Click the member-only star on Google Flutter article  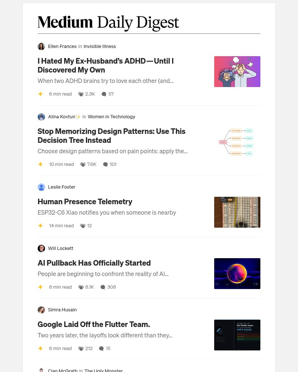tap(40, 348)
